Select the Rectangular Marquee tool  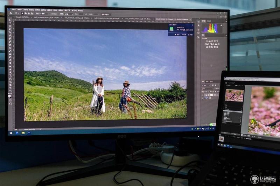pos(10,23)
